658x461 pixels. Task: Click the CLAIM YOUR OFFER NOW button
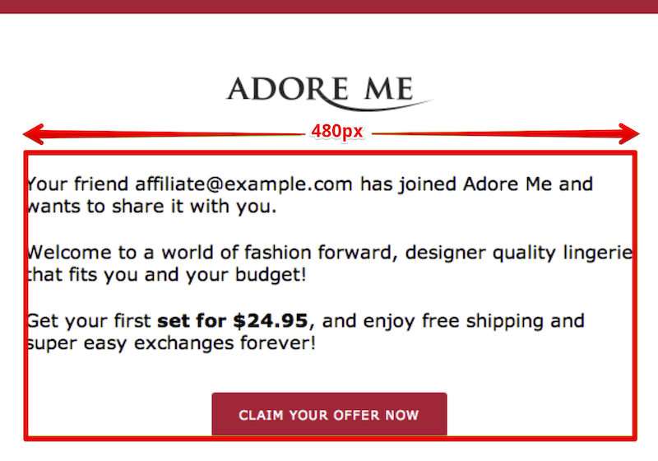coord(330,414)
